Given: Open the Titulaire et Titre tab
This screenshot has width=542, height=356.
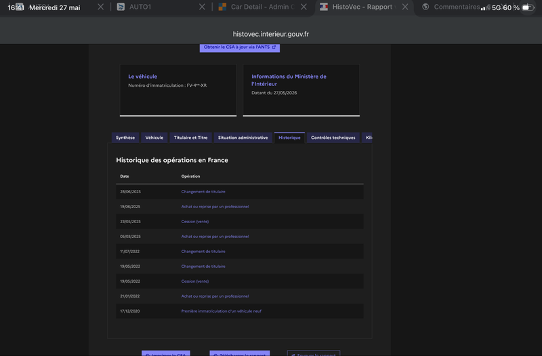Looking at the screenshot, I should pos(190,138).
